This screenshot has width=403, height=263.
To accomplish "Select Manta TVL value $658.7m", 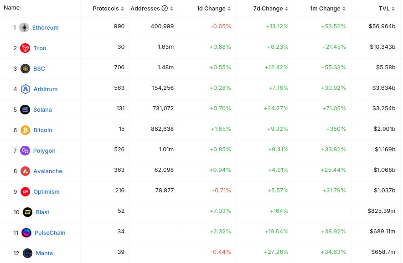I will pos(383,252).
